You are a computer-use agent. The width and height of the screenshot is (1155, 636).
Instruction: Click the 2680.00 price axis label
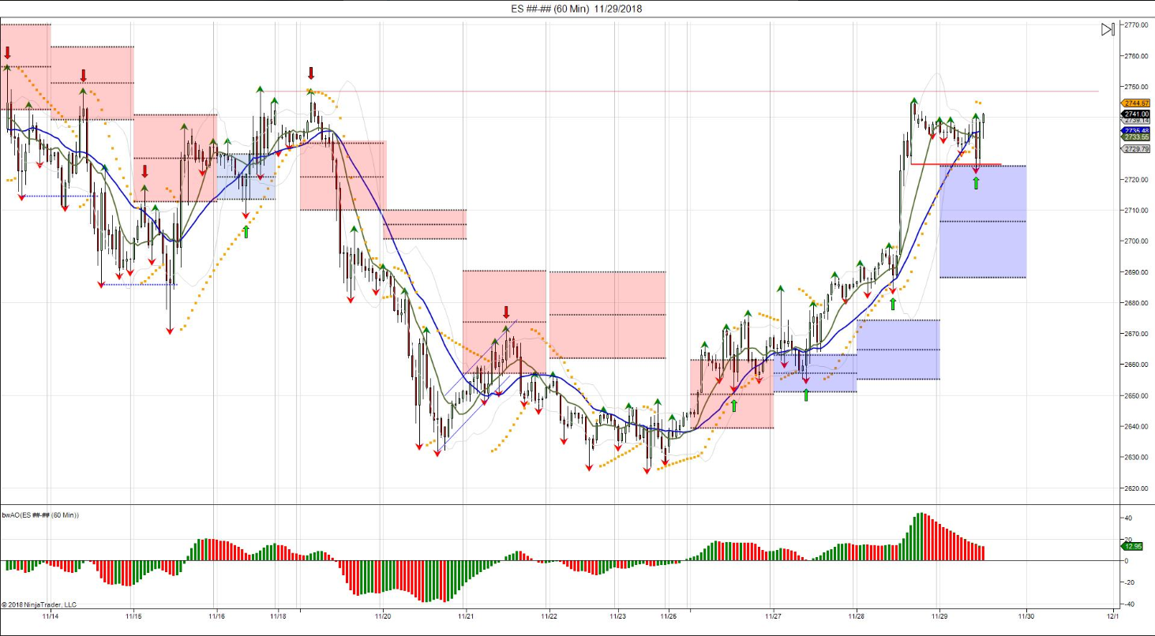[1137, 303]
